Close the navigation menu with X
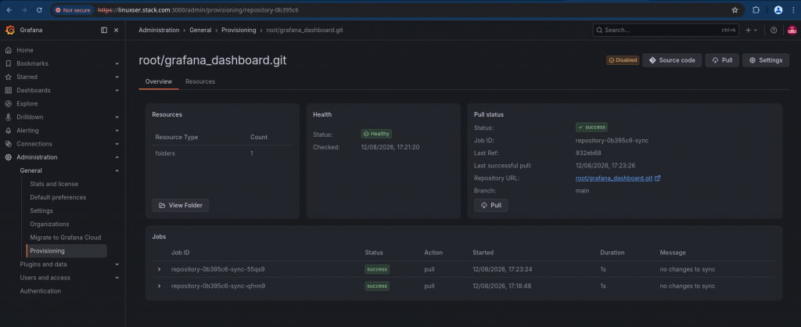 click(x=116, y=31)
